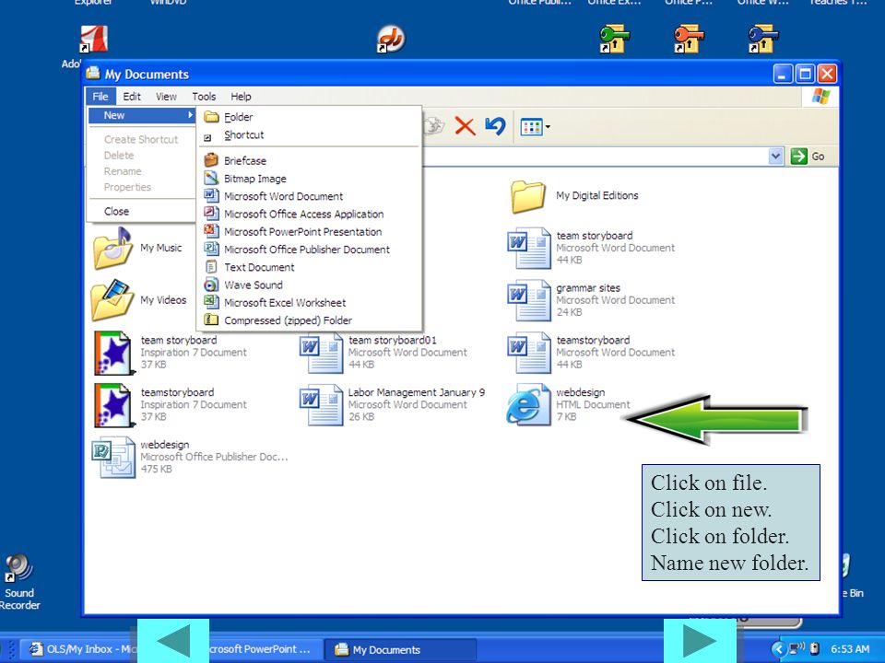Select teamstoryboard 44 KB Word document icon

click(x=529, y=353)
